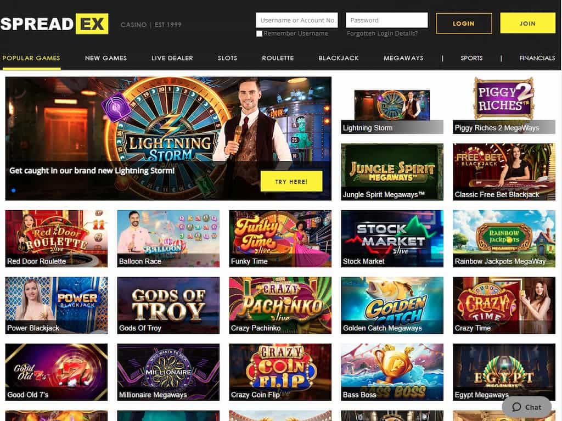Open Stock Market live game
The height and width of the screenshot is (421, 562).
pyautogui.click(x=392, y=238)
